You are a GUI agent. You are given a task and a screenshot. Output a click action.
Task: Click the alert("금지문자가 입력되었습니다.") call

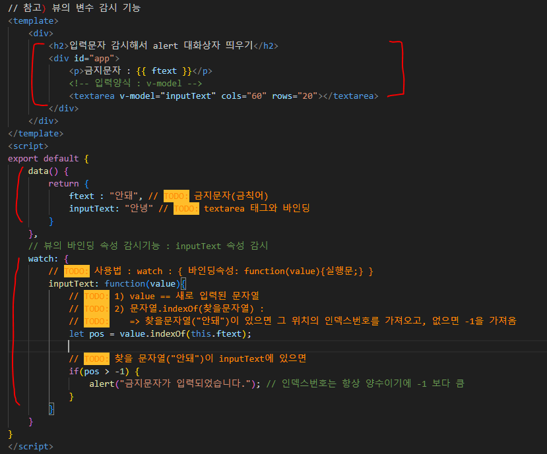[x=174, y=383]
